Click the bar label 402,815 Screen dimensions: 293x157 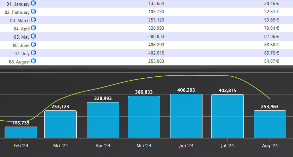click(x=228, y=91)
